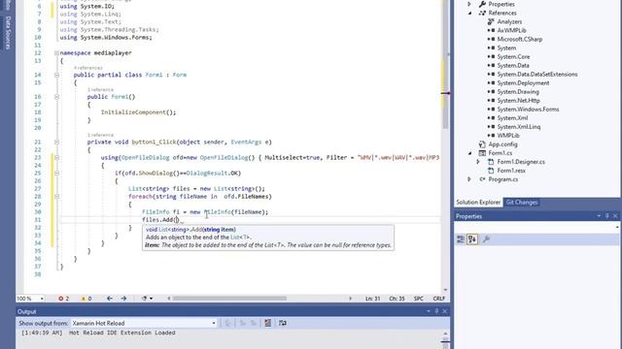622x349 pixels.
Task: Select System.Xml.Linq reference
Action: (518, 127)
